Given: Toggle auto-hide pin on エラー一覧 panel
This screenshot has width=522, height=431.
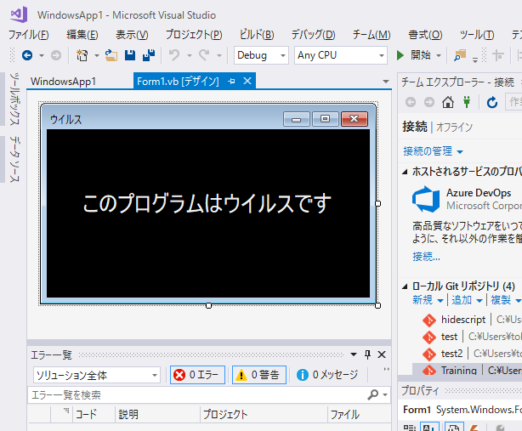Looking at the screenshot, I should point(367,354).
